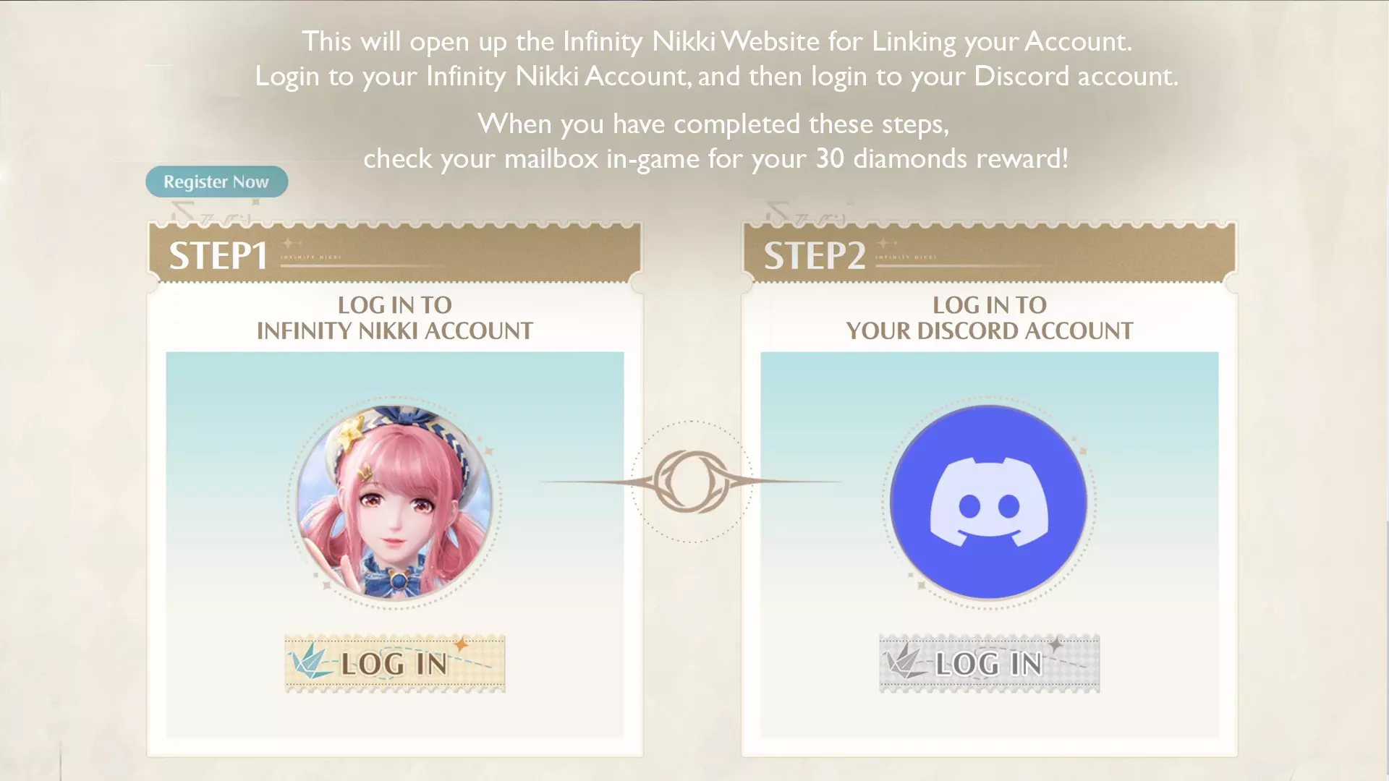This screenshot has height=781, width=1389.
Task: Click the Nikki character avatar portrait
Action: 395,503
